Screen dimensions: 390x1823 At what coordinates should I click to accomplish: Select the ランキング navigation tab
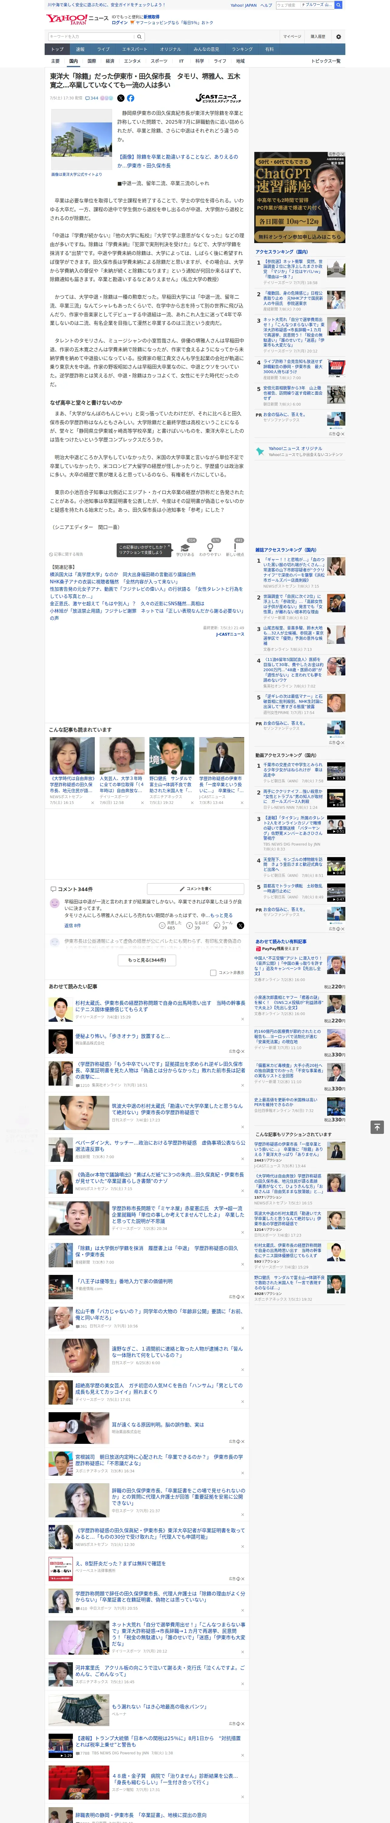point(242,50)
